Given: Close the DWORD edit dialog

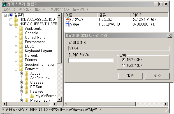Looking at the screenshot, I should coord(170,36).
